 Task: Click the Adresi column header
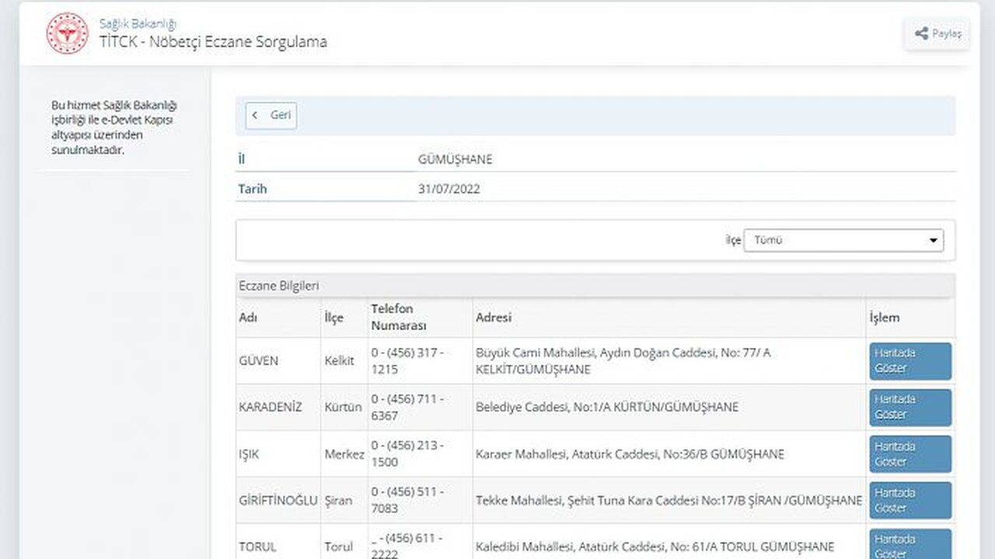494,318
